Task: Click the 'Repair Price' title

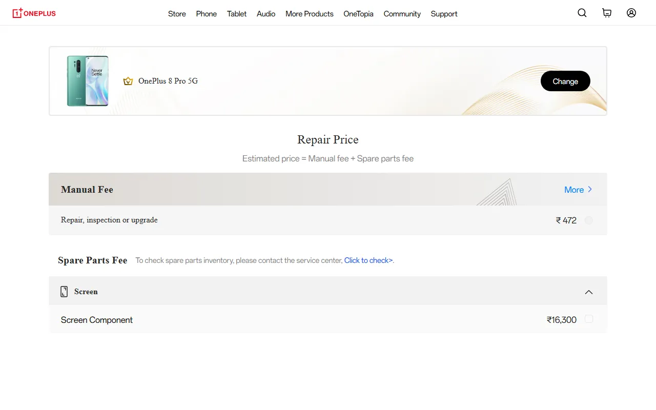Action: point(328,139)
